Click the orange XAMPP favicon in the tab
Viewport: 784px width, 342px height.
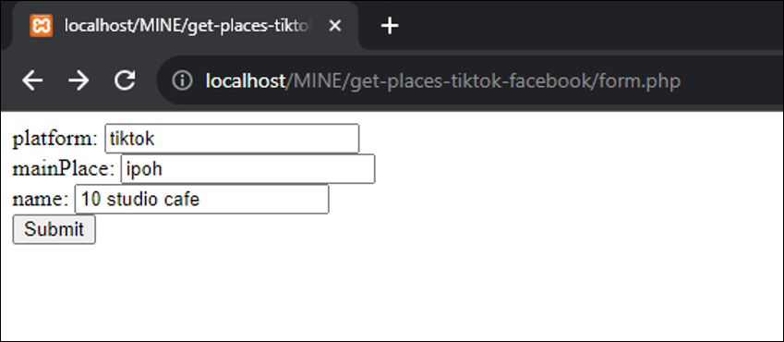pos(41,26)
